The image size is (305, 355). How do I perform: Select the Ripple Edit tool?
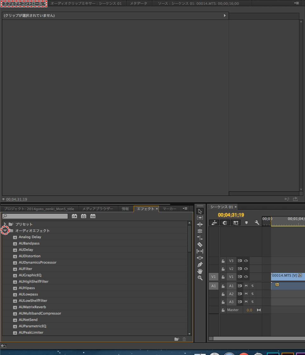pyautogui.click(x=200, y=224)
